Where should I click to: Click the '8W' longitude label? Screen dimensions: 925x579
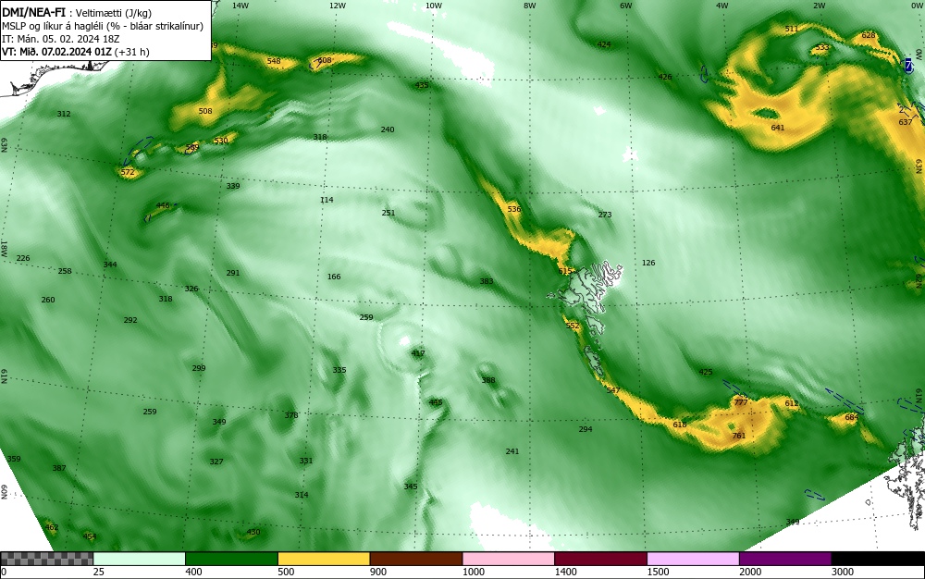coord(530,6)
